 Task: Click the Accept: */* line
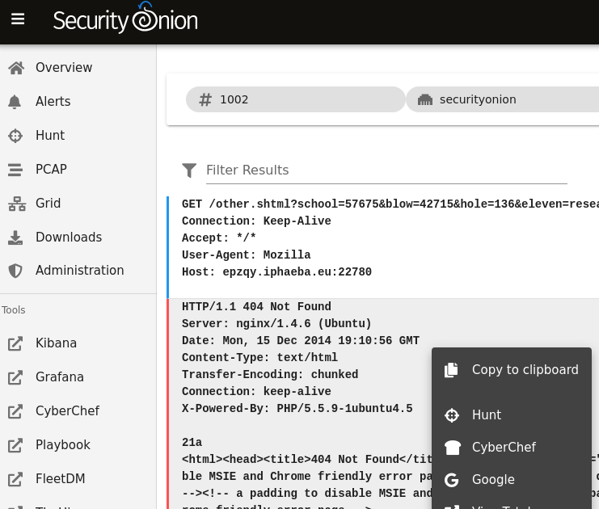click(x=218, y=238)
